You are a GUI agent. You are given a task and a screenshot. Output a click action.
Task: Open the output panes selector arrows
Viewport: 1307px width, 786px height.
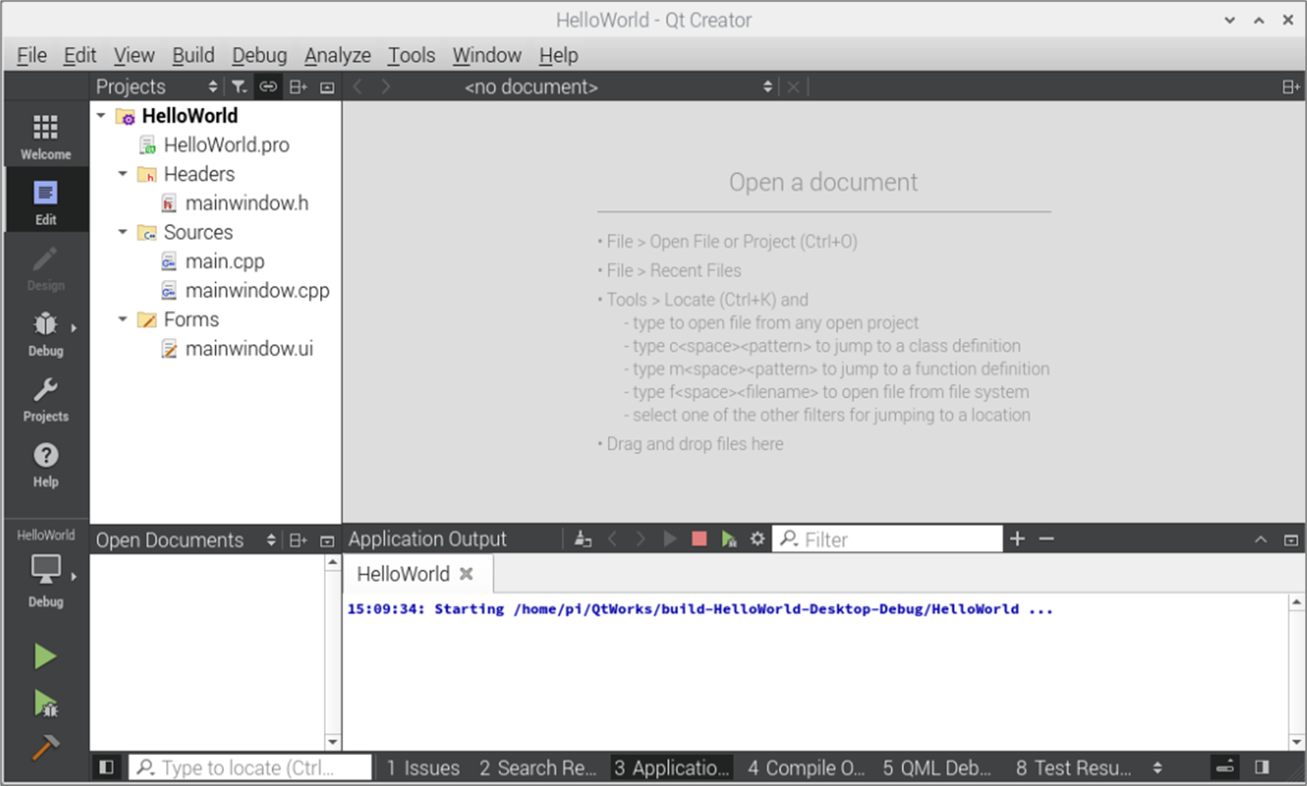(x=1157, y=768)
